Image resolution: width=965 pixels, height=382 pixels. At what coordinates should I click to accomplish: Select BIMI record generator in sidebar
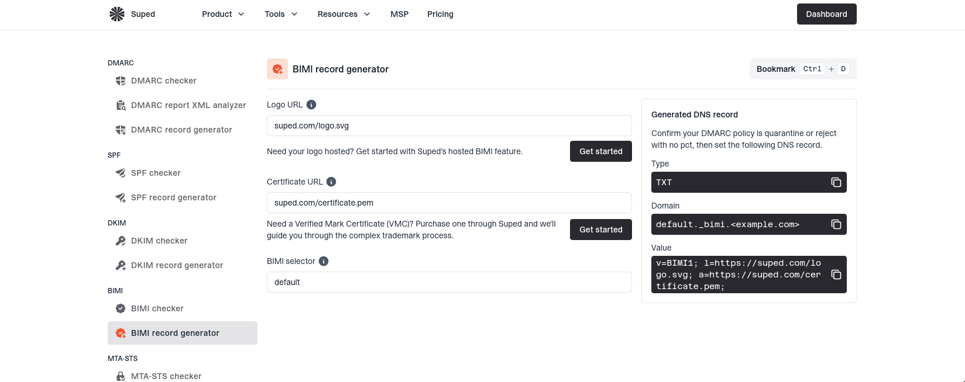[x=183, y=333]
